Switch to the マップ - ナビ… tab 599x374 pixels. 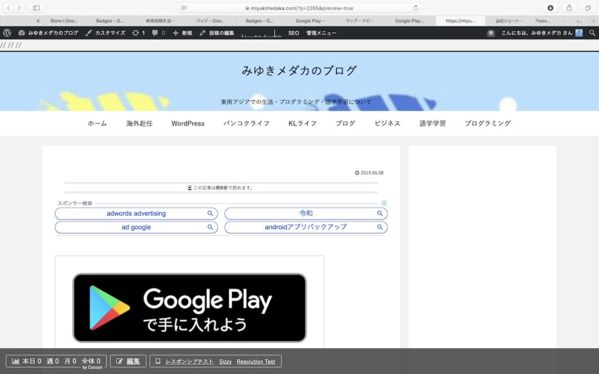(360, 21)
